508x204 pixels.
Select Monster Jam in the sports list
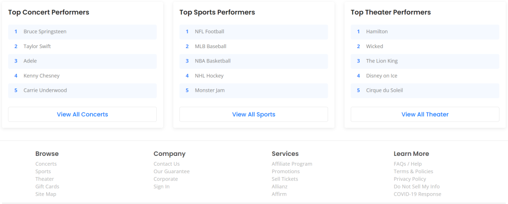click(209, 90)
